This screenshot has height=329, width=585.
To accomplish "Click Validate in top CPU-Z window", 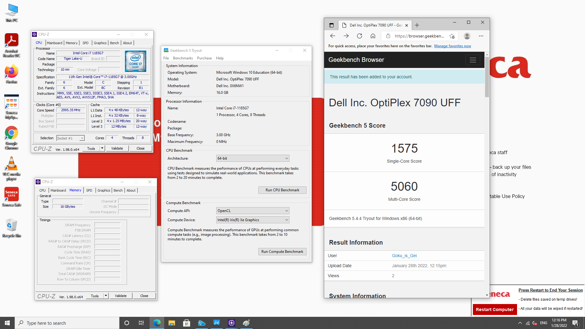I will click(x=117, y=148).
